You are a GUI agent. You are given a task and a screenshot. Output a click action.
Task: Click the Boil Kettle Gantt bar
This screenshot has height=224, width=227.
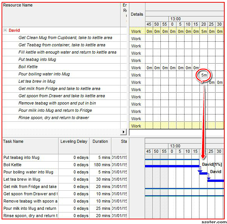click(172, 166)
